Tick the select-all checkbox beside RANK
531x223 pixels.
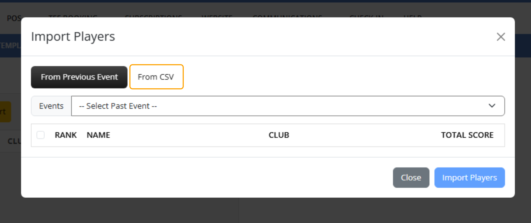pos(41,135)
